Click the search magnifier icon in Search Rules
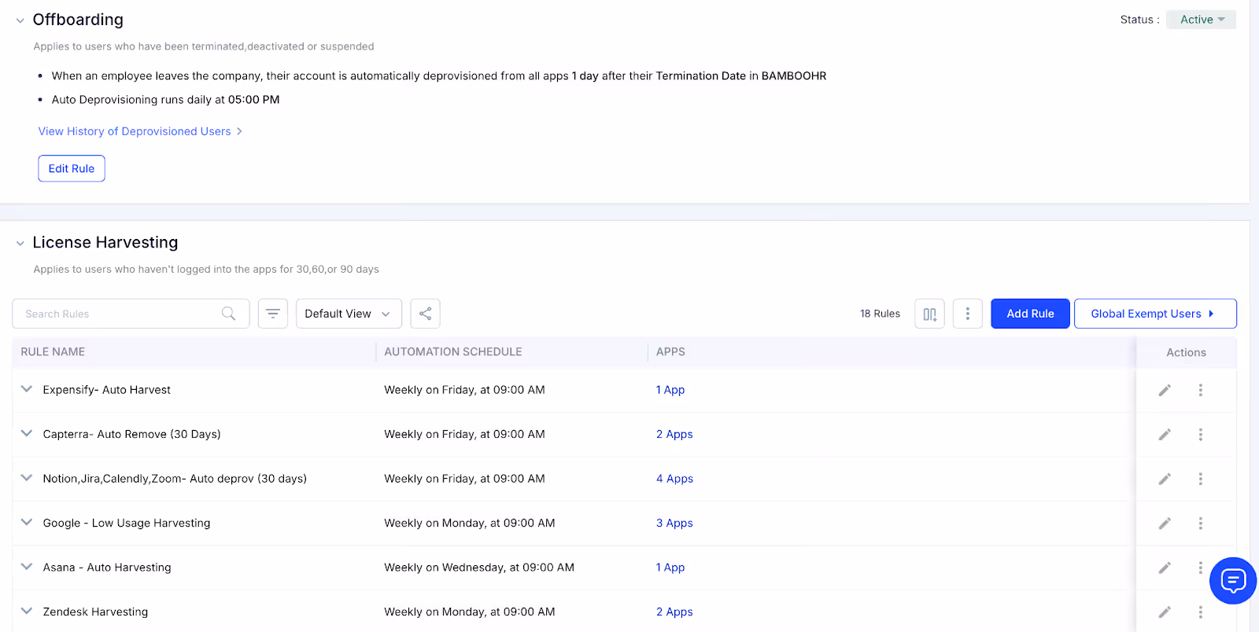The image size is (1259, 632). (228, 314)
